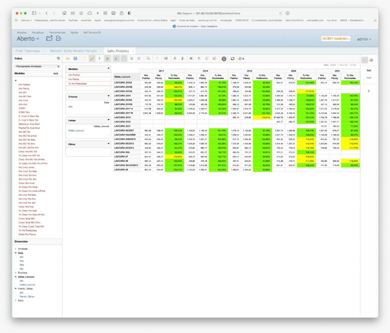Screen dimensions: 390x333
Task: Click the sparkline line icon on right sidebar
Action: 369,78
